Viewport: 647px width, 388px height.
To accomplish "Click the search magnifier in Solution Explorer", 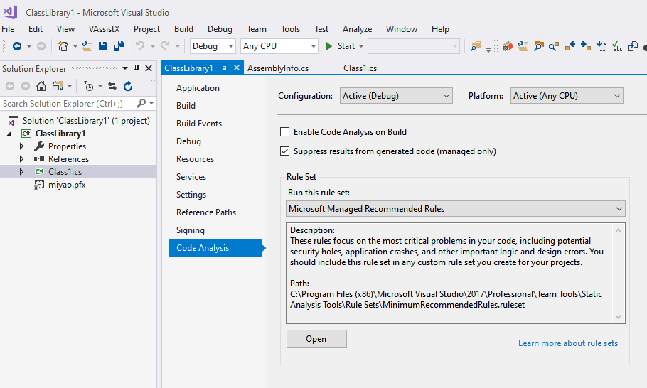I will pyautogui.click(x=141, y=103).
